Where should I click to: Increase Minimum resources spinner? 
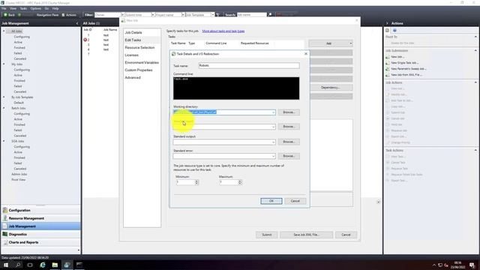pyautogui.click(x=196, y=181)
